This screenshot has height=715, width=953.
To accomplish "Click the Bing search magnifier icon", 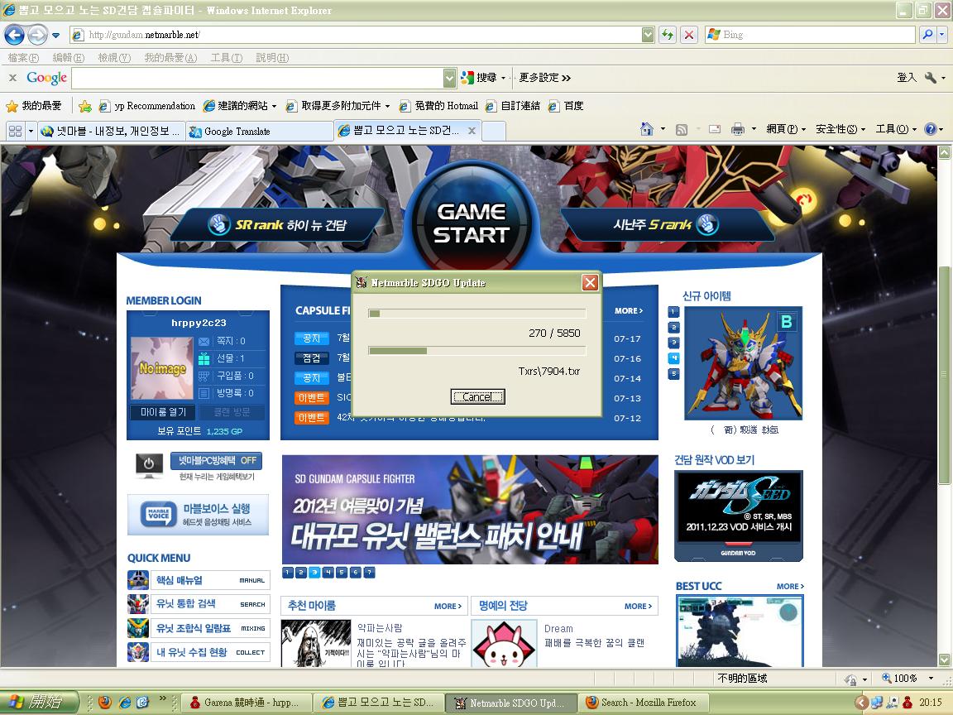I will pos(927,35).
